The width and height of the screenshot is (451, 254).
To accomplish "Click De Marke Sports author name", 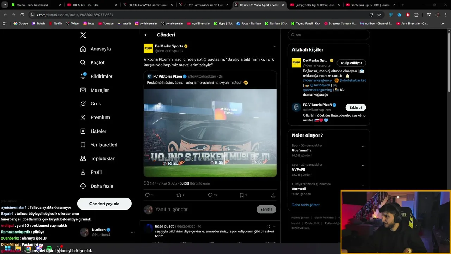I will click(169, 46).
